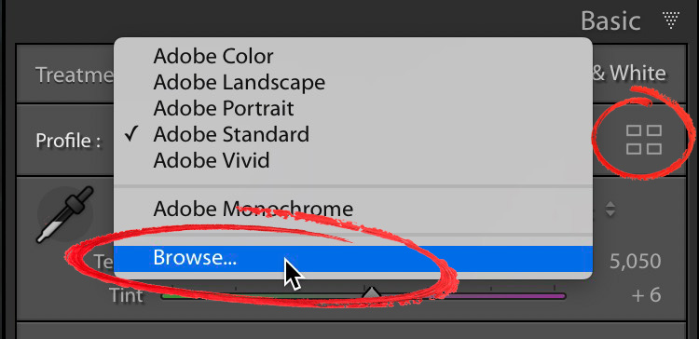Viewport: 699px width, 339px height.
Task: Open Browse... in the profile menu
Action: point(353,258)
